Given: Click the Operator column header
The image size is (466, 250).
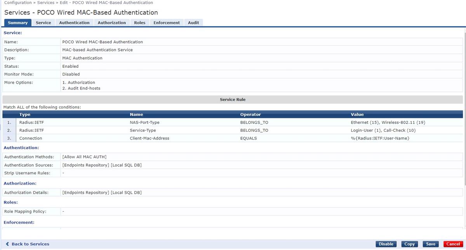Looking at the screenshot, I should pos(250,114).
